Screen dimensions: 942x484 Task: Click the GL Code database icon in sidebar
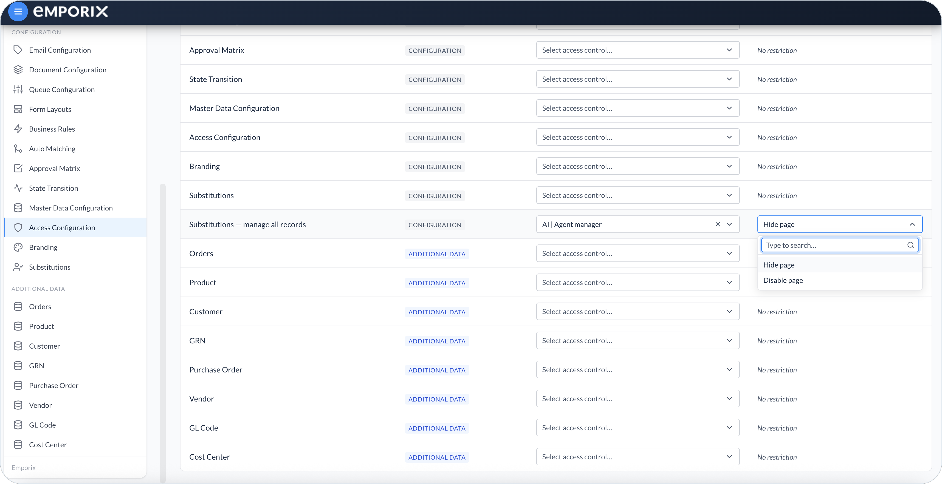[x=18, y=425]
